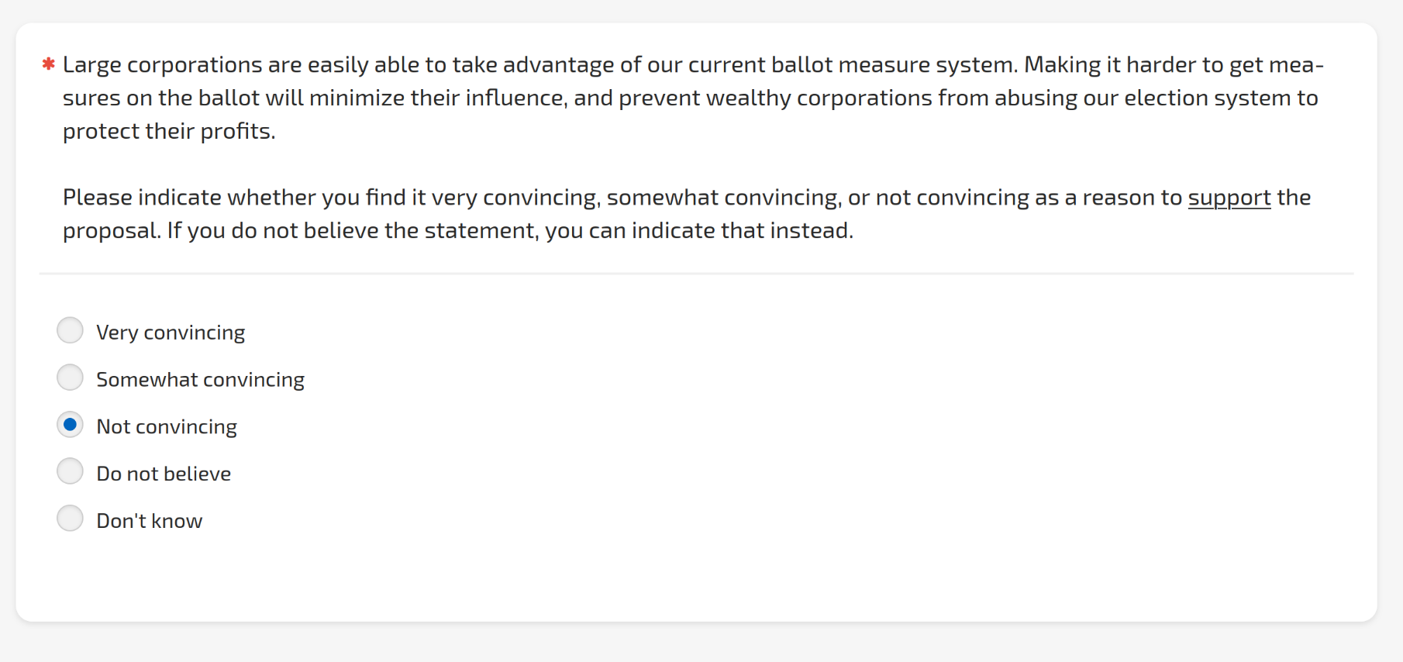Click the selected "Not convincing" radio button
The image size is (1403, 662).
pos(70,425)
